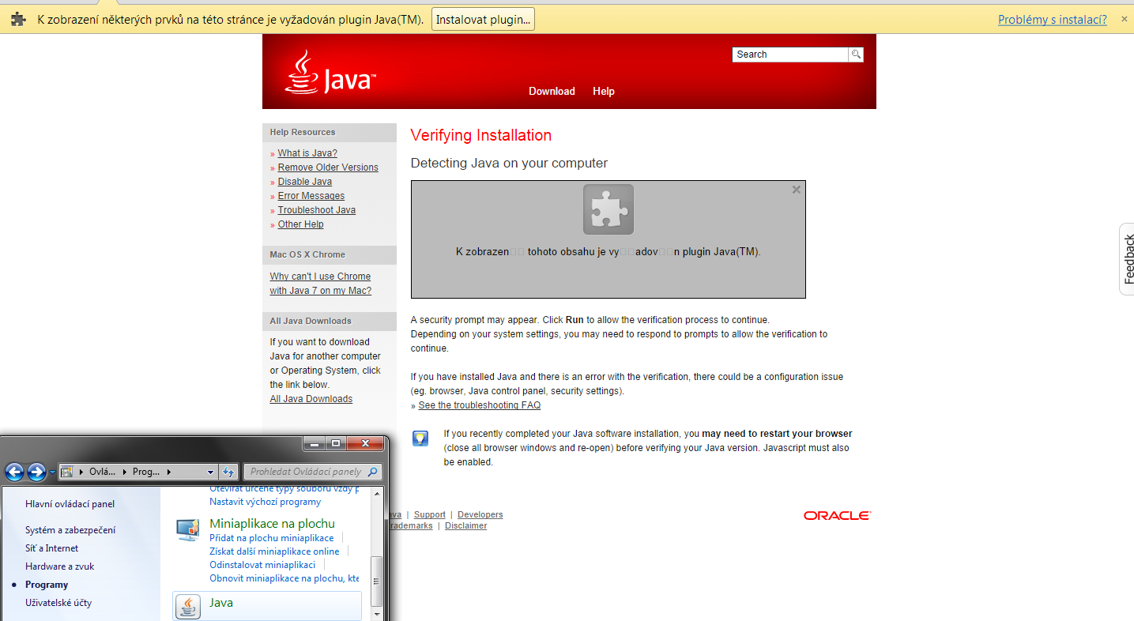Open the What is Java? link

click(x=307, y=153)
